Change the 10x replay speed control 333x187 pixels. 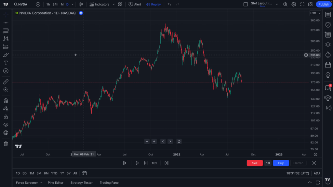(154, 163)
